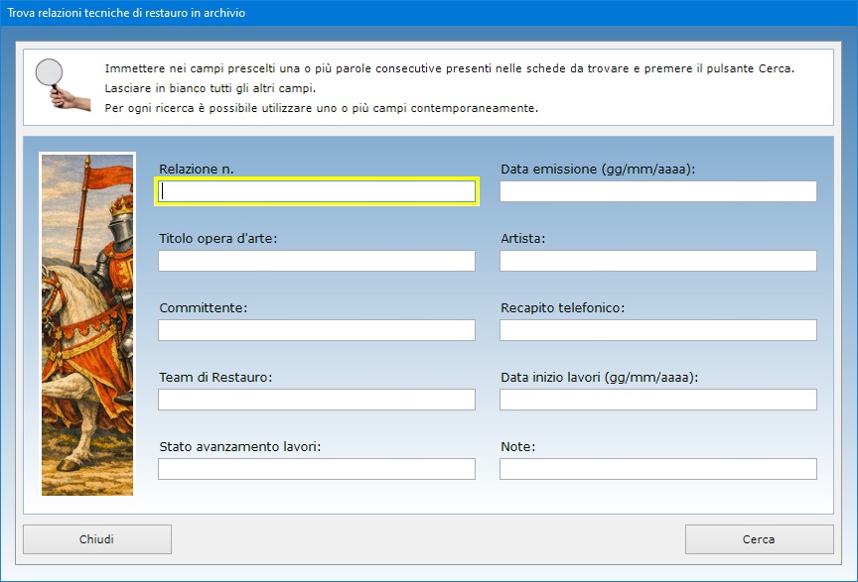
Task: Focus the Stato avanzamento lavori field
Action: point(317,469)
